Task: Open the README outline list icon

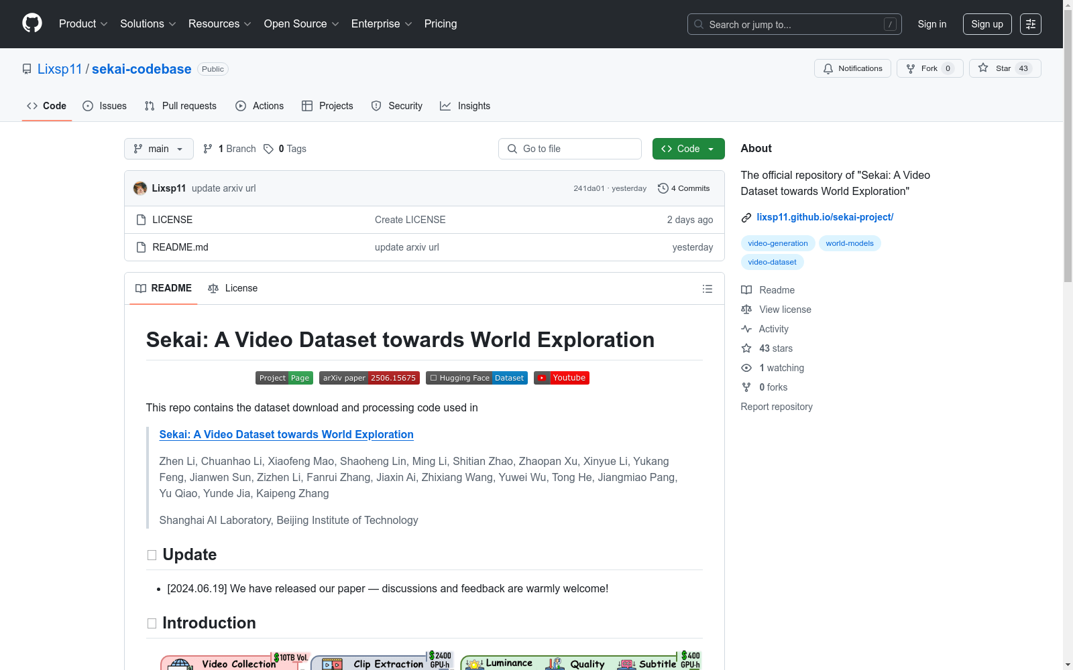Action: [x=708, y=288]
